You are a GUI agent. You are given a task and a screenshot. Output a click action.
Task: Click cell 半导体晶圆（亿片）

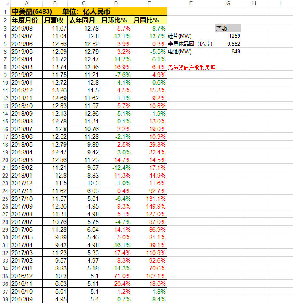click(x=191, y=44)
